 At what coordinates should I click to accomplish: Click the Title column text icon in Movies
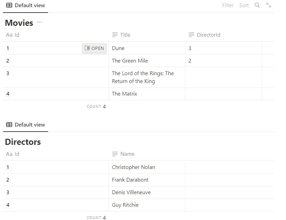[x=115, y=35]
